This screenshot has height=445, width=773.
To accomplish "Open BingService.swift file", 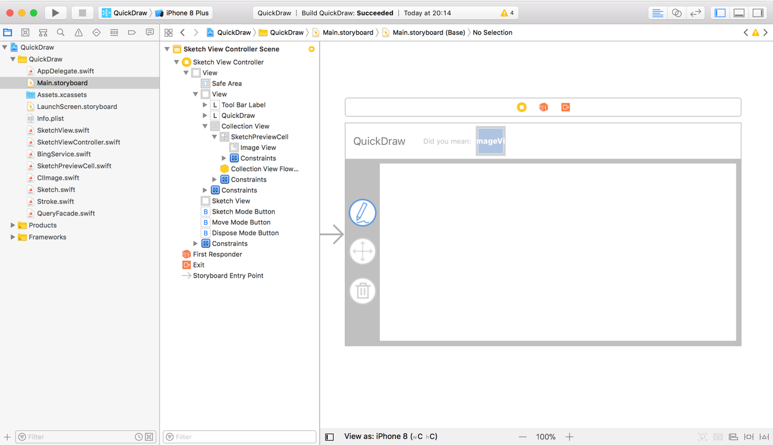I will click(63, 154).
